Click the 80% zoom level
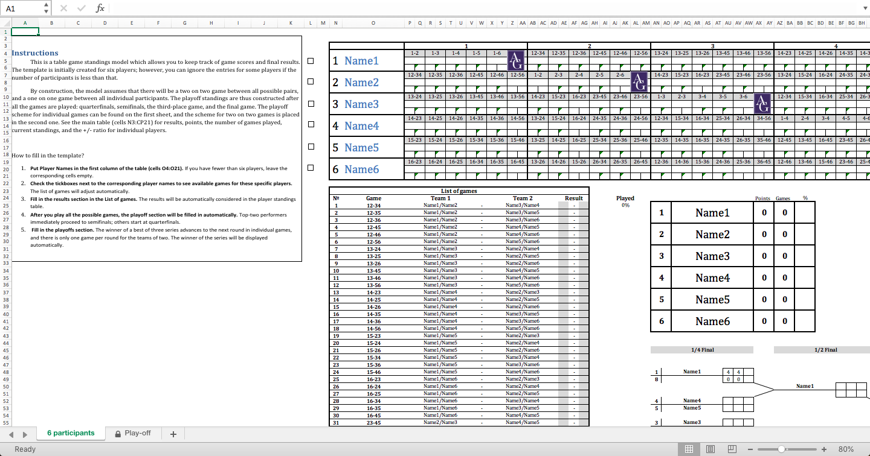Screen dimensions: 870x456 click(846, 449)
